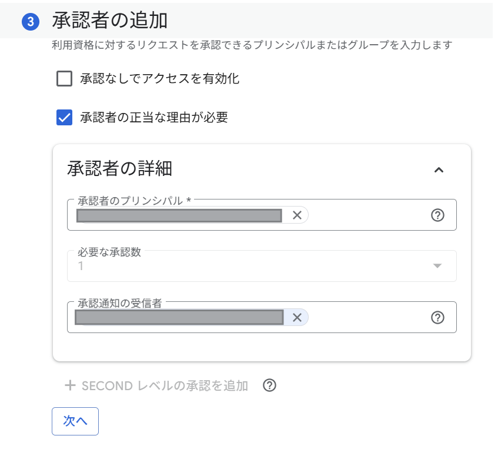Open the 必要な承認数 dropdown
Viewport: 498px width, 449px height.
(x=259, y=266)
